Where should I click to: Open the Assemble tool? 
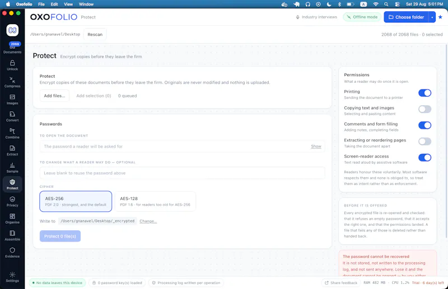[12, 236]
